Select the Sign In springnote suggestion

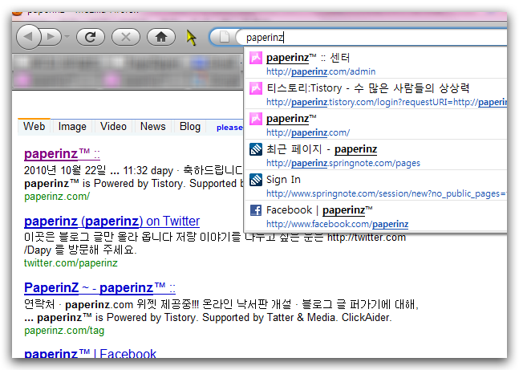(375, 185)
